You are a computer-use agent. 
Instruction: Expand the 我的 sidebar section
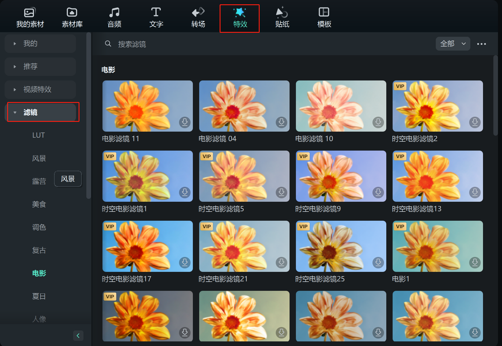tap(40, 44)
